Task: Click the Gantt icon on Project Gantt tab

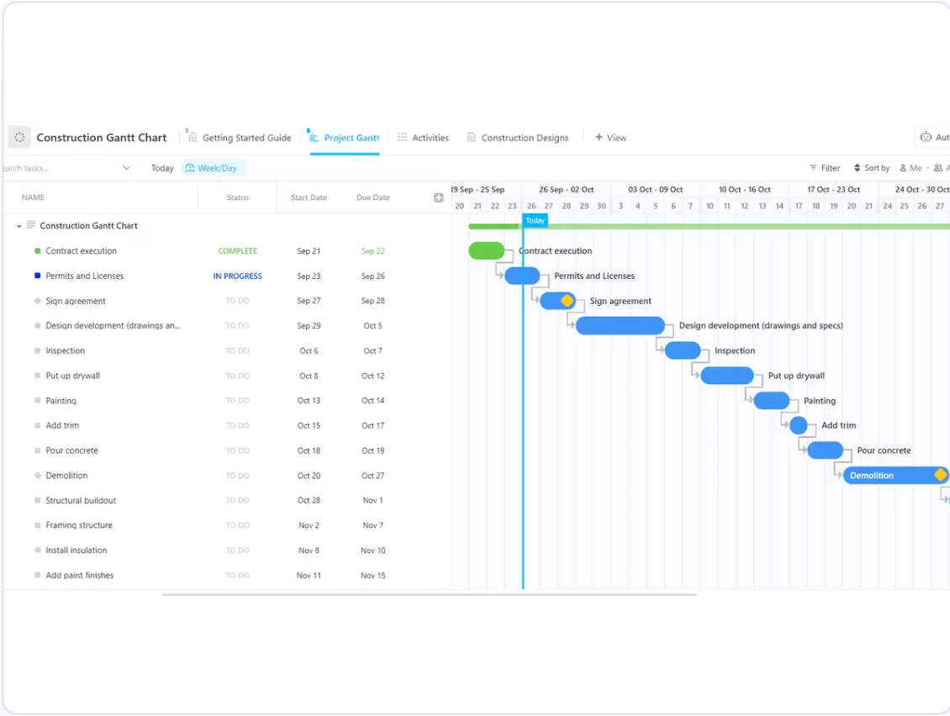Action: [x=314, y=137]
